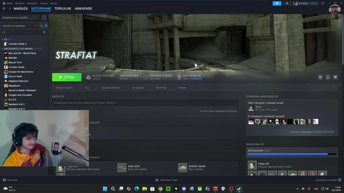This screenshot has width=344, height=193.
Task: Open advanced filter sliders icon
Action: click(44, 32)
